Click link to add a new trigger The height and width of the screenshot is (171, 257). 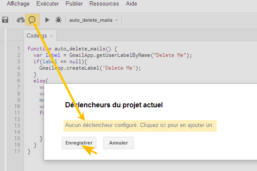point(140,126)
